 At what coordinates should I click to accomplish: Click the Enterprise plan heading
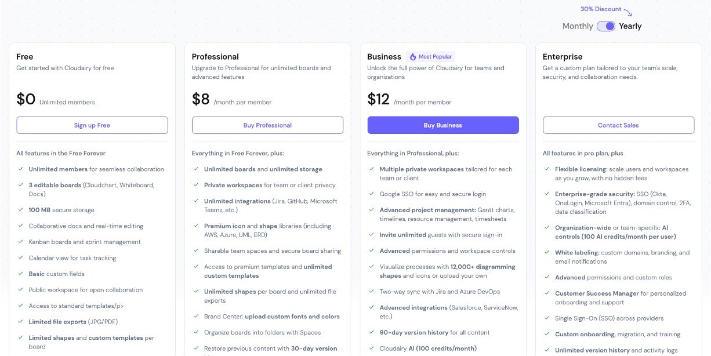(x=563, y=57)
